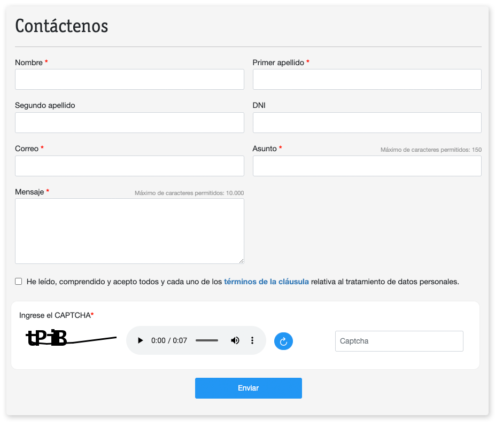The image size is (495, 428).
Task: Click the 0:00 / 0:07 audio time
Action: point(169,340)
